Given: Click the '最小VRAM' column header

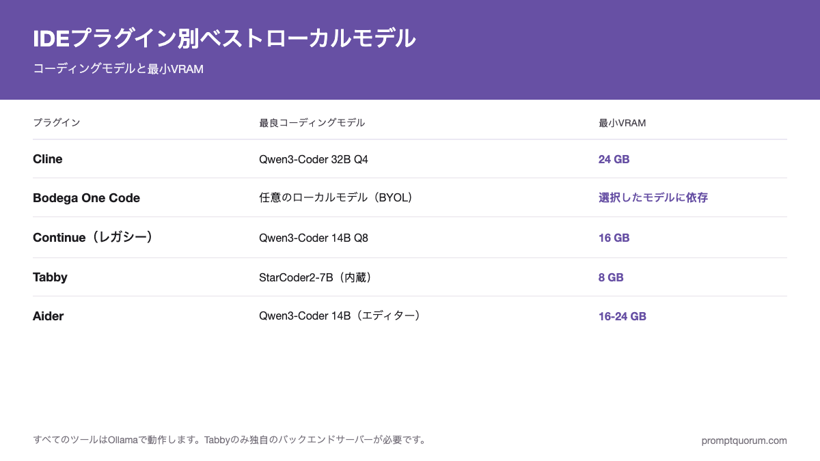Looking at the screenshot, I should pyautogui.click(x=623, y=123).
